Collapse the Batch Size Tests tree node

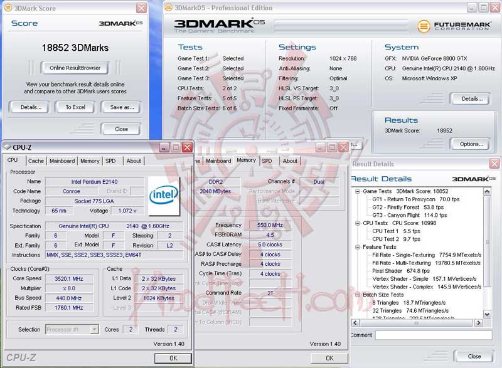(x=357, y=295)
